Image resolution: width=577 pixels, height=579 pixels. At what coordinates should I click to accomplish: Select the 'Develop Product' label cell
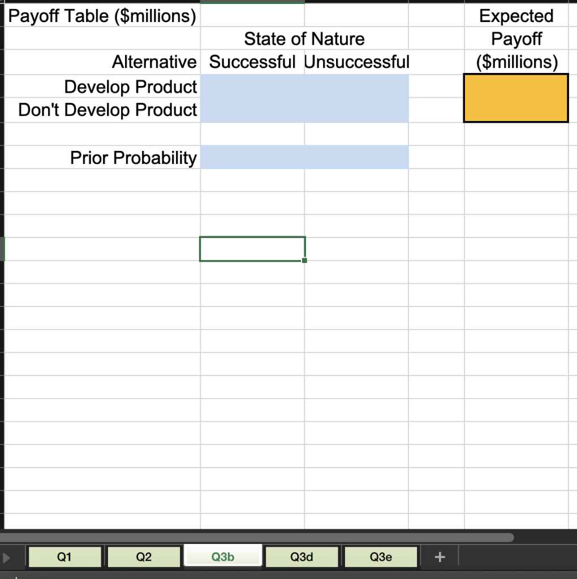131,87
